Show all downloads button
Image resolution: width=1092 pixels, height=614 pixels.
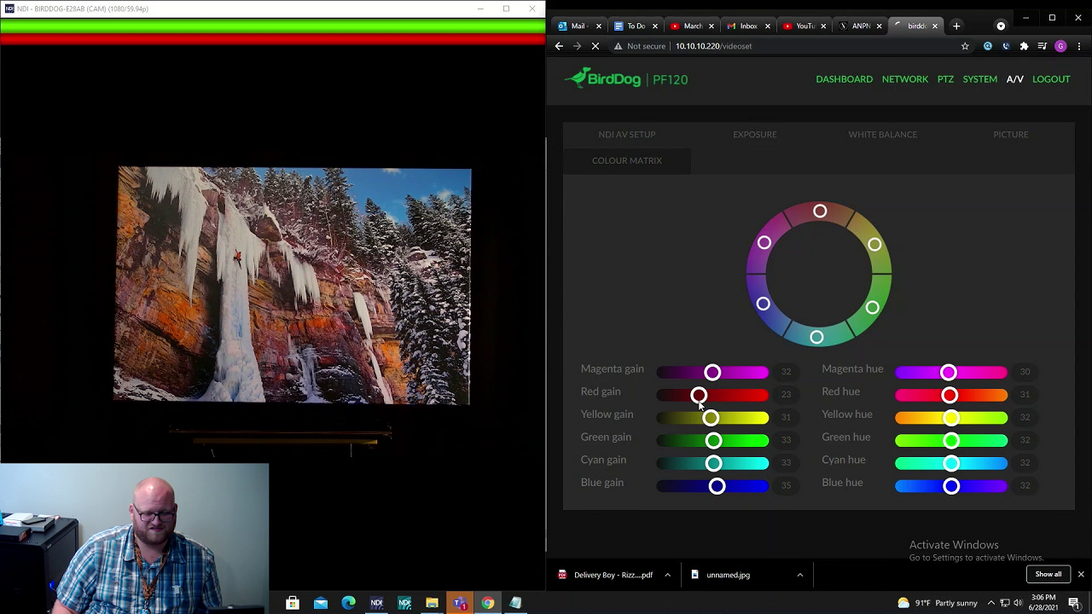click(x=1048, y=574)
